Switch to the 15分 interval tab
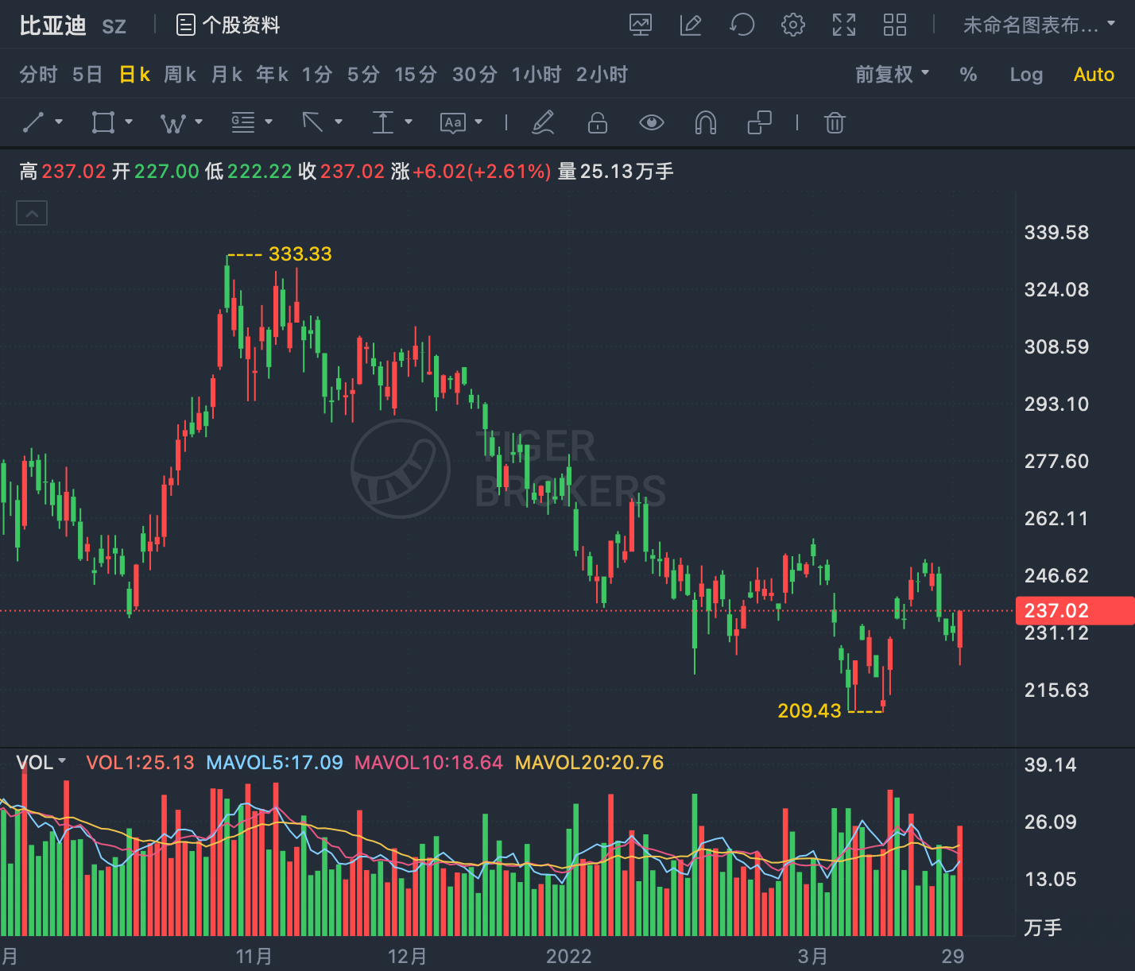Screen dimensions: 1135x971 pos(416,75)
